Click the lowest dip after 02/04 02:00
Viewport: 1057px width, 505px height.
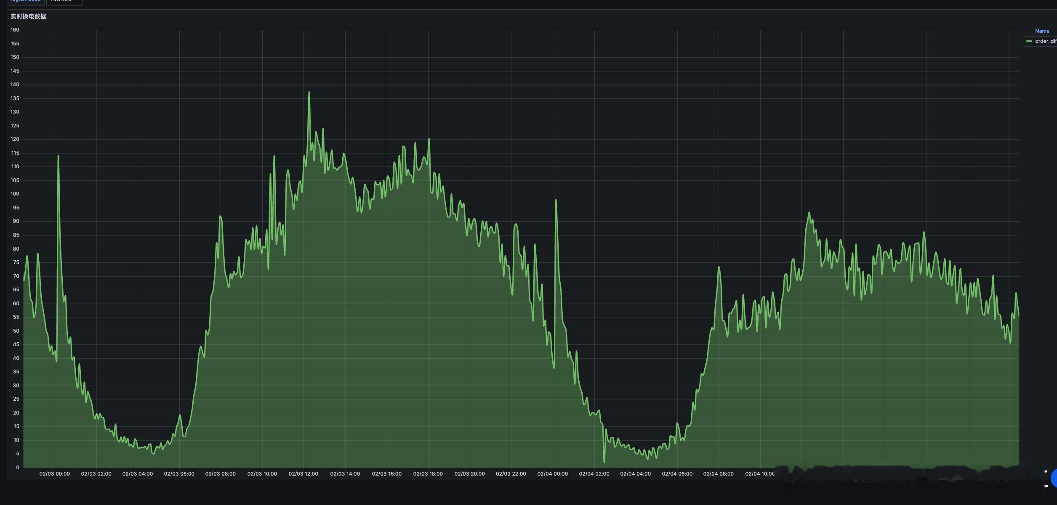pos(604,462)
